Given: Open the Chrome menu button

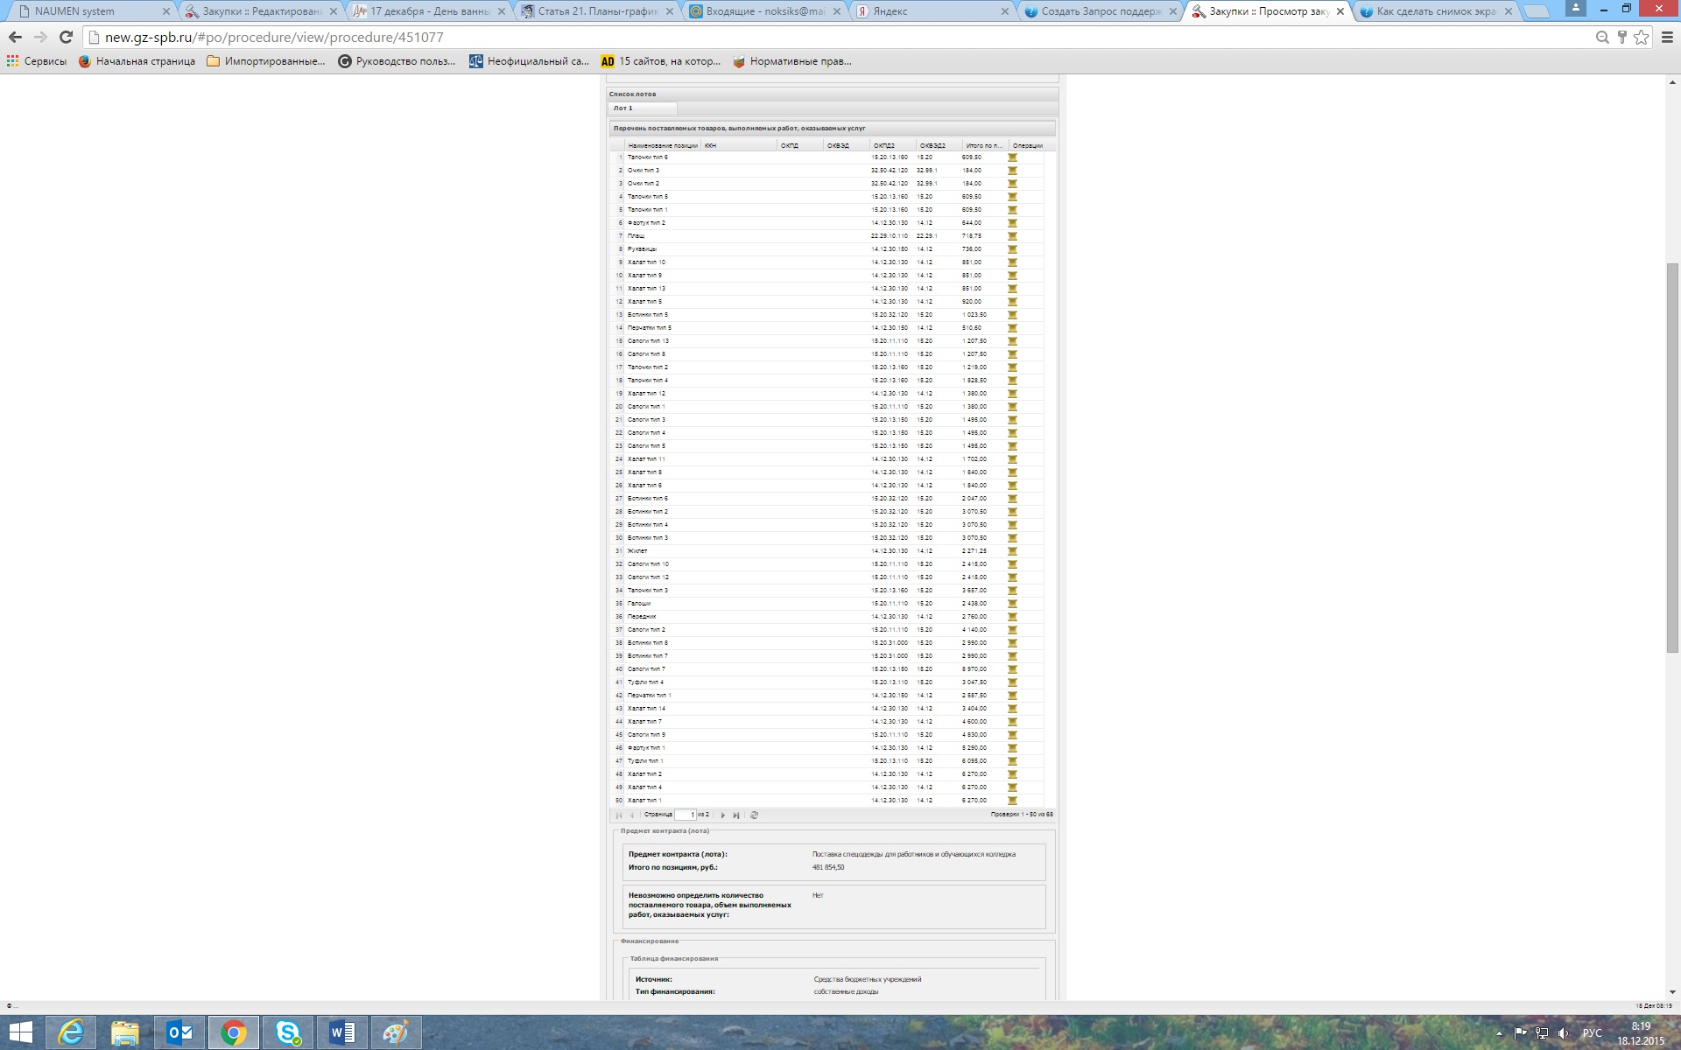Looking at the screenshot, I should pos(1667,37).
